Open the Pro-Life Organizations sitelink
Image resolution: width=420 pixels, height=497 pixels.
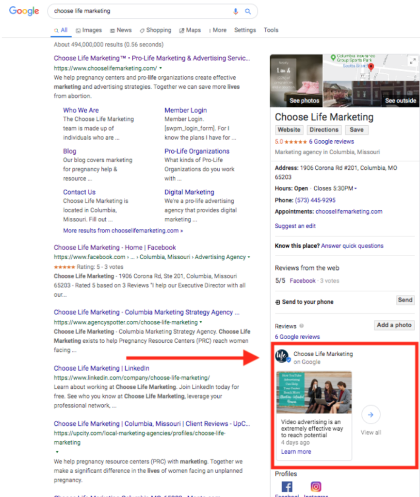tap(197, 151)
